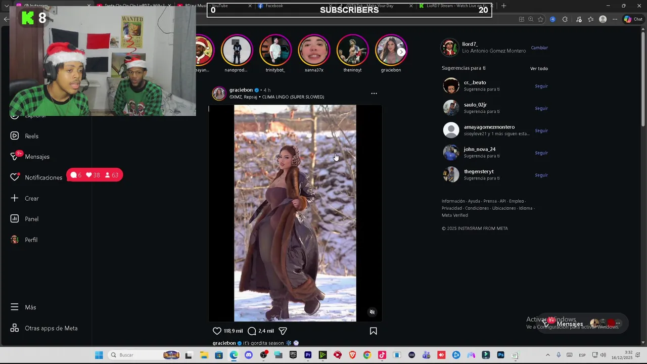Open Panel in the sidebar
Viewport: 647px width, 364px height.
coord(31,219)
